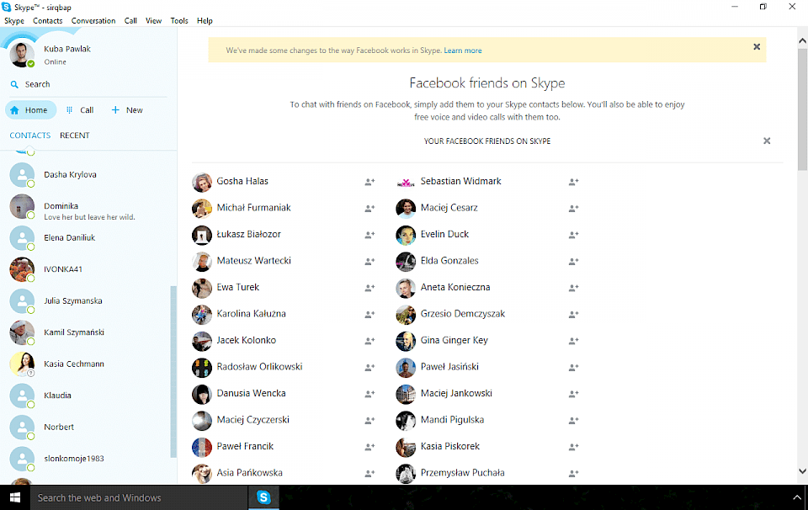Add Maciej Czyczerski to contacts

point(370,420)
